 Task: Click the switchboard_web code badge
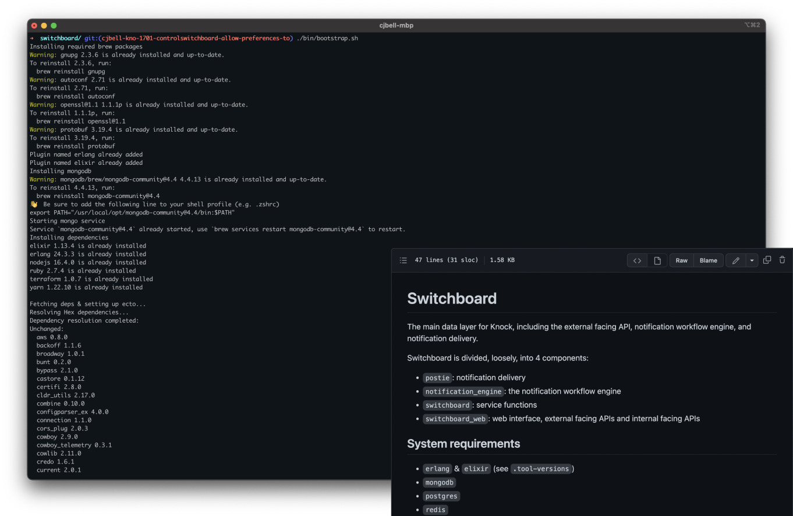click(x=455, y=419)
